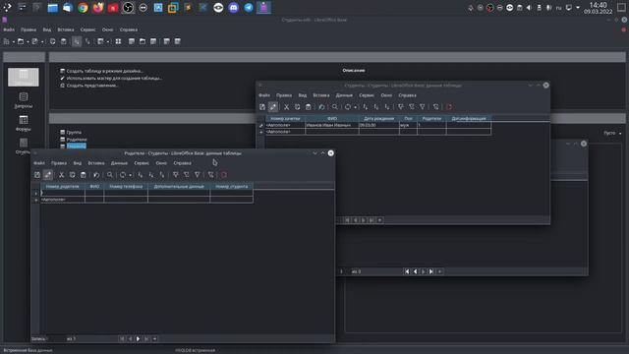This screenshot has height=354, width=629.
Task: Cut icon in Студенты window toolbar
Action: click(286, 107)
